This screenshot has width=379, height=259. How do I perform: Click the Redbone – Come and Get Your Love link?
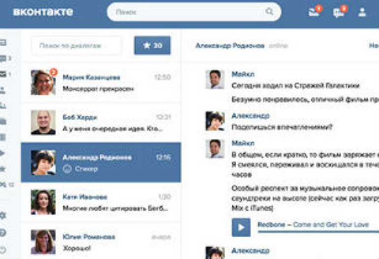313,225
